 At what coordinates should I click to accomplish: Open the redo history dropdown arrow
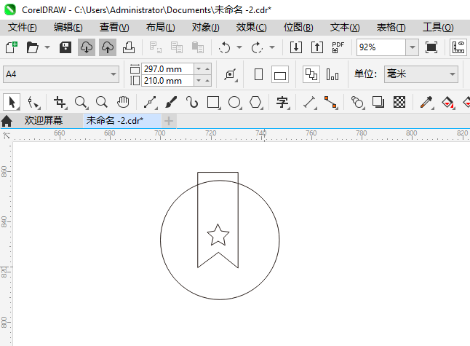point(272,47)
